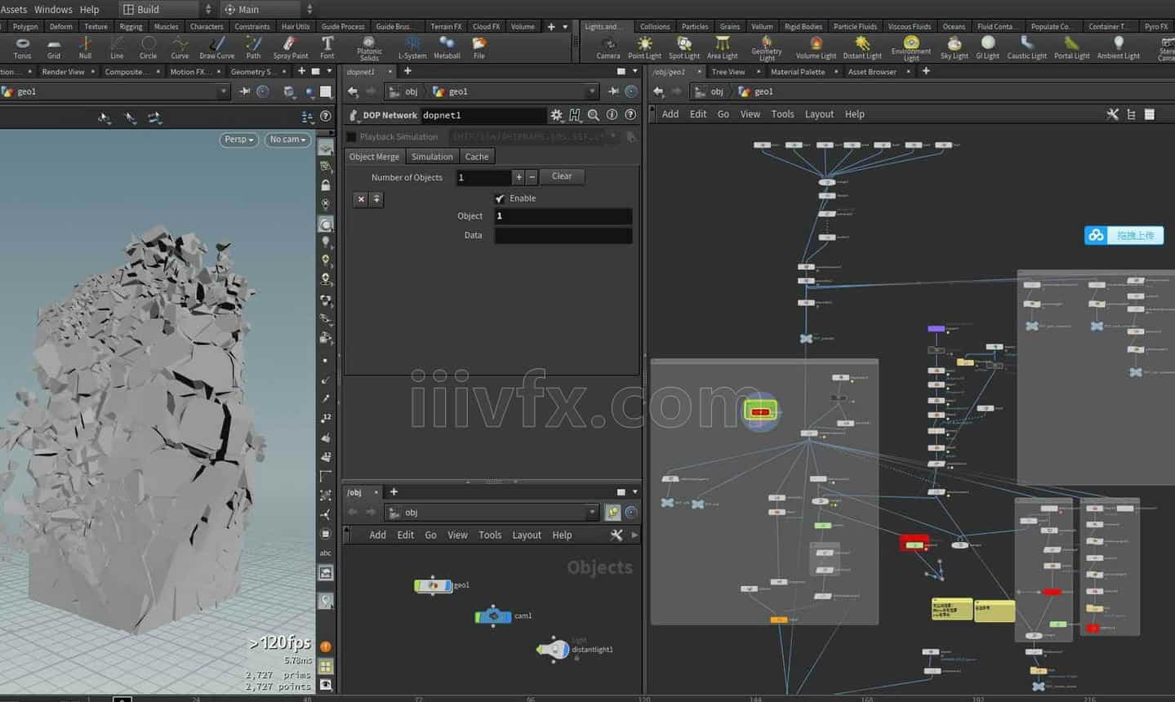The height and width of the screenshot is (702, 1175).
Task: Open the Main radial menu dropdown
Action: [268, 9]
